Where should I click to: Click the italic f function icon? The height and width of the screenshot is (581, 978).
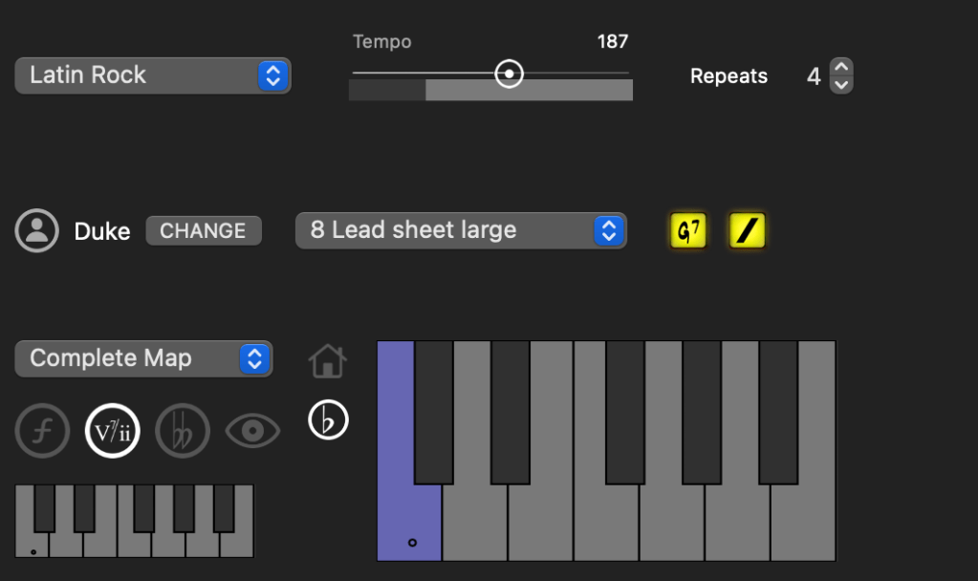pos(43,431)
